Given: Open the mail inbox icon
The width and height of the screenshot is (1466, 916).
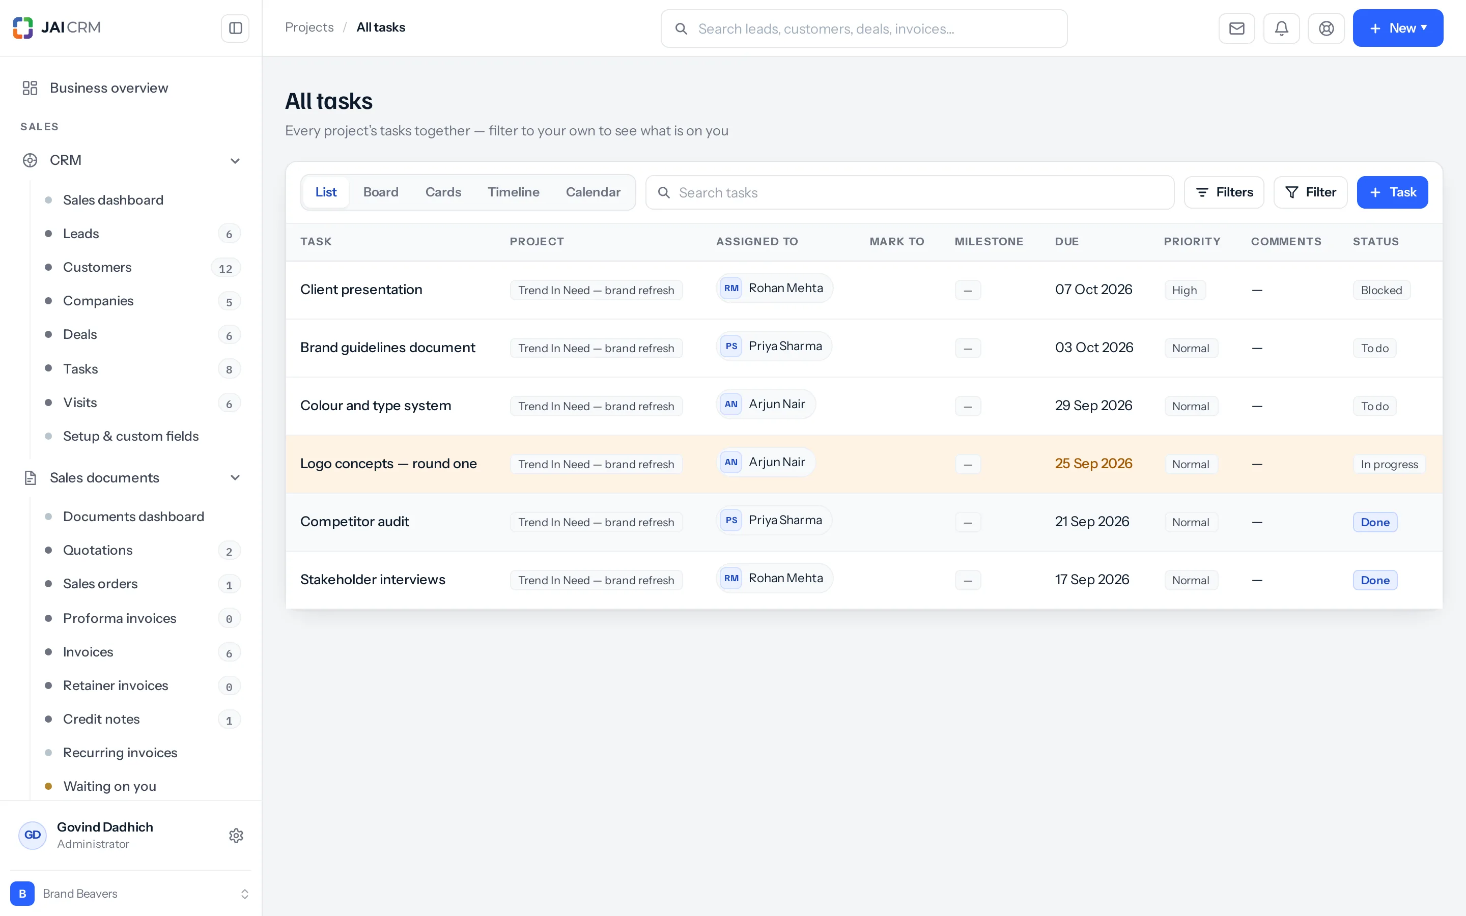Looking at the screenshot, I should pyautogui.click(x=1236, y=28).
